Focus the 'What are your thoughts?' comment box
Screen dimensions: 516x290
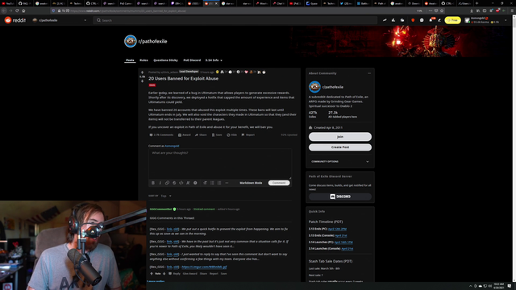(220, 164)
